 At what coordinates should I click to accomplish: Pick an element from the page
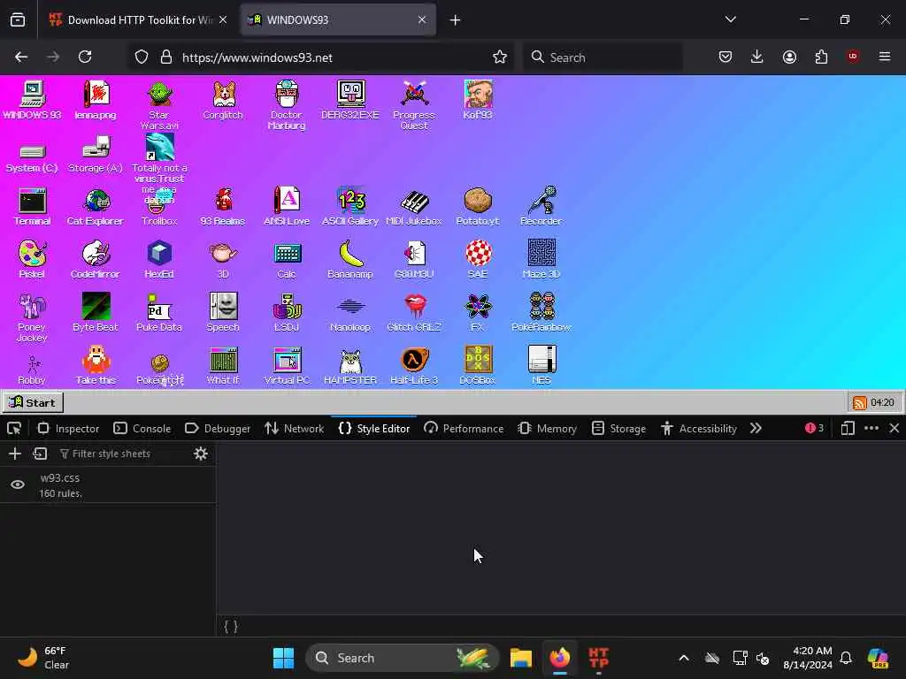[14, 429]
